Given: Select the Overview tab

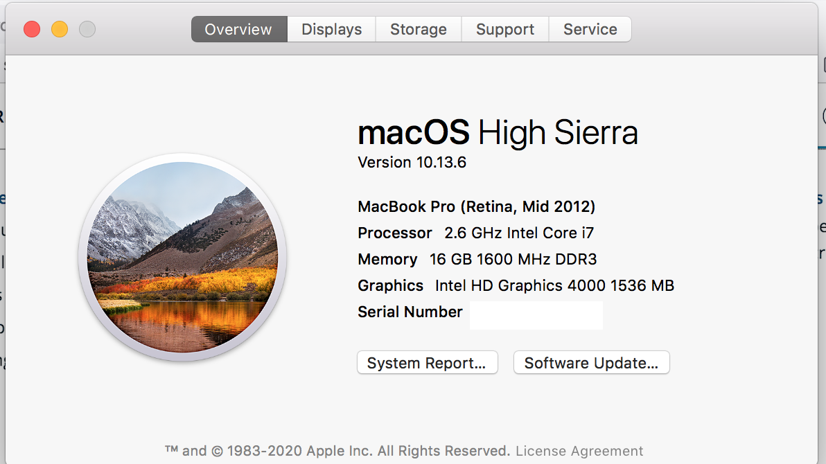Looking at the screenshot, I should 238,30.
